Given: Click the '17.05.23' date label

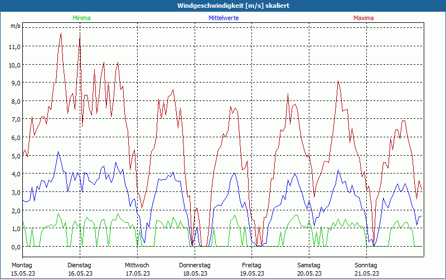Looking at the screenshot, I should point(138,273).
